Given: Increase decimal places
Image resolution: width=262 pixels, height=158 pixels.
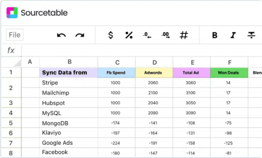Looking at the screenshot, I should (x=166, y=35).
